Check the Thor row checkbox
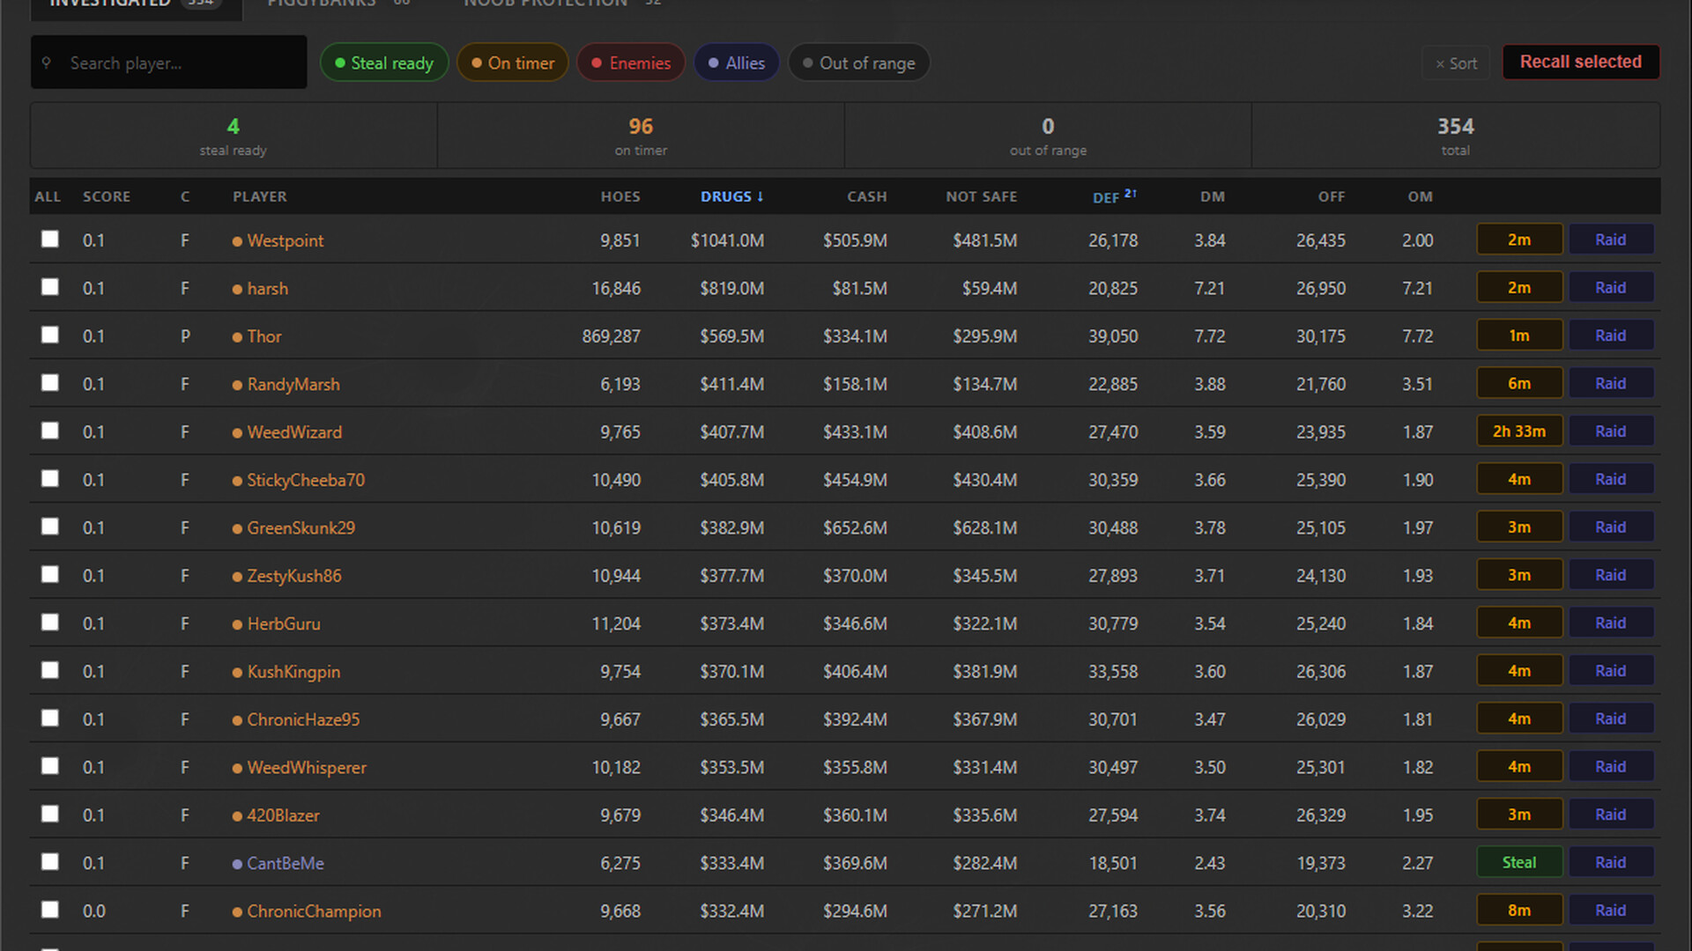 click(x=50, y=335)
